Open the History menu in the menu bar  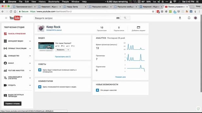point(42,2)
